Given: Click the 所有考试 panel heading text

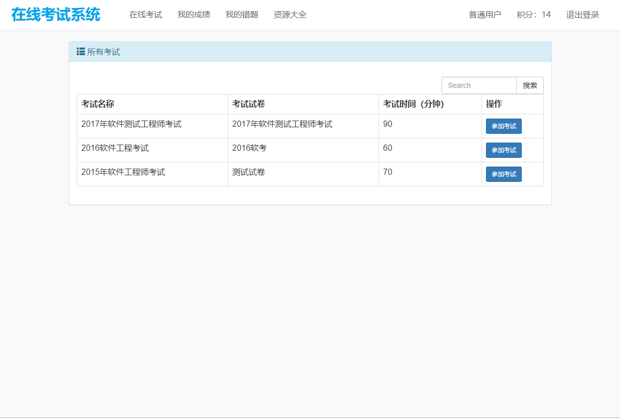Looking at the screenshot, I should pos(103,52).
